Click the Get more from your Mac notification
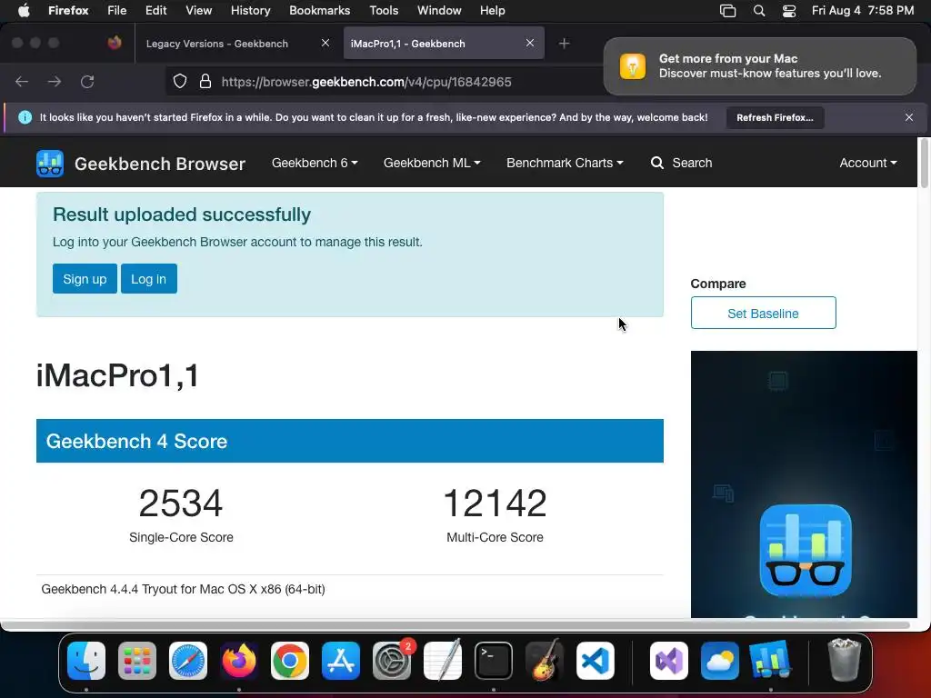Viewport: 931px width, 698px height. (x=760, y=66)
